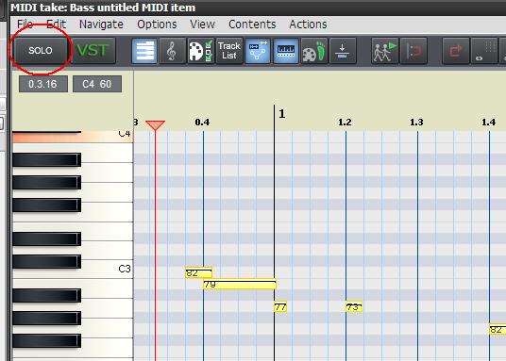
Task: Click the pitch readout C4 60
Action: (x=97, y=84)
